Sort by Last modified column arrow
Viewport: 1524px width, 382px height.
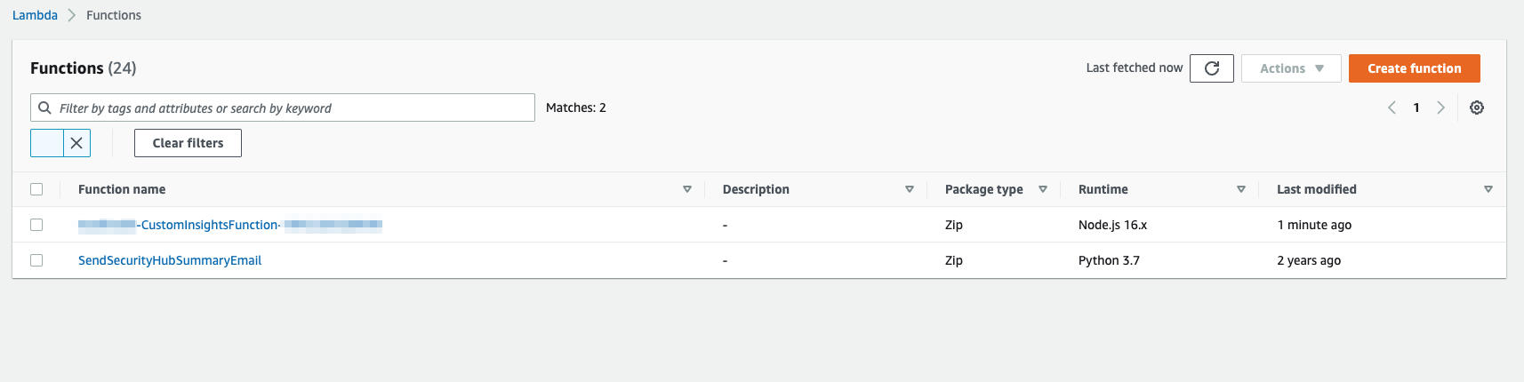[x=1488, y=189]
